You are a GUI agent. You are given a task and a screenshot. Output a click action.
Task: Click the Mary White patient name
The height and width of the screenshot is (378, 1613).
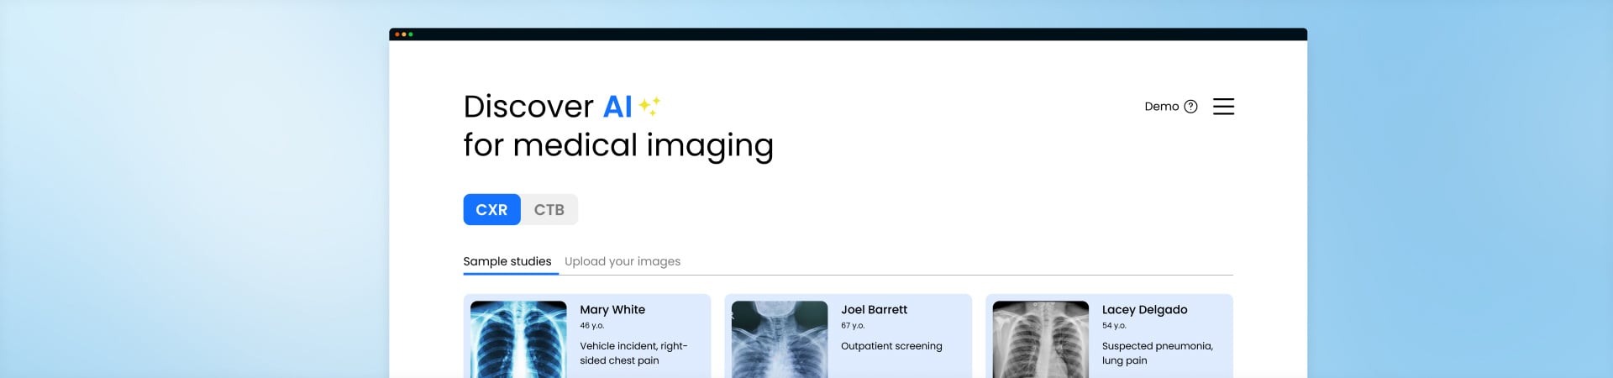(x=612, y=310)
